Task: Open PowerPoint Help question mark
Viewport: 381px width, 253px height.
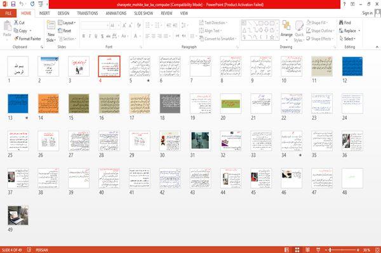Action: (x=344, y=4)
